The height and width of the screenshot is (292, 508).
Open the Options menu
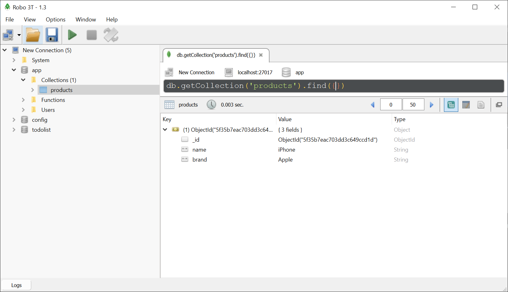pos(56,19)
